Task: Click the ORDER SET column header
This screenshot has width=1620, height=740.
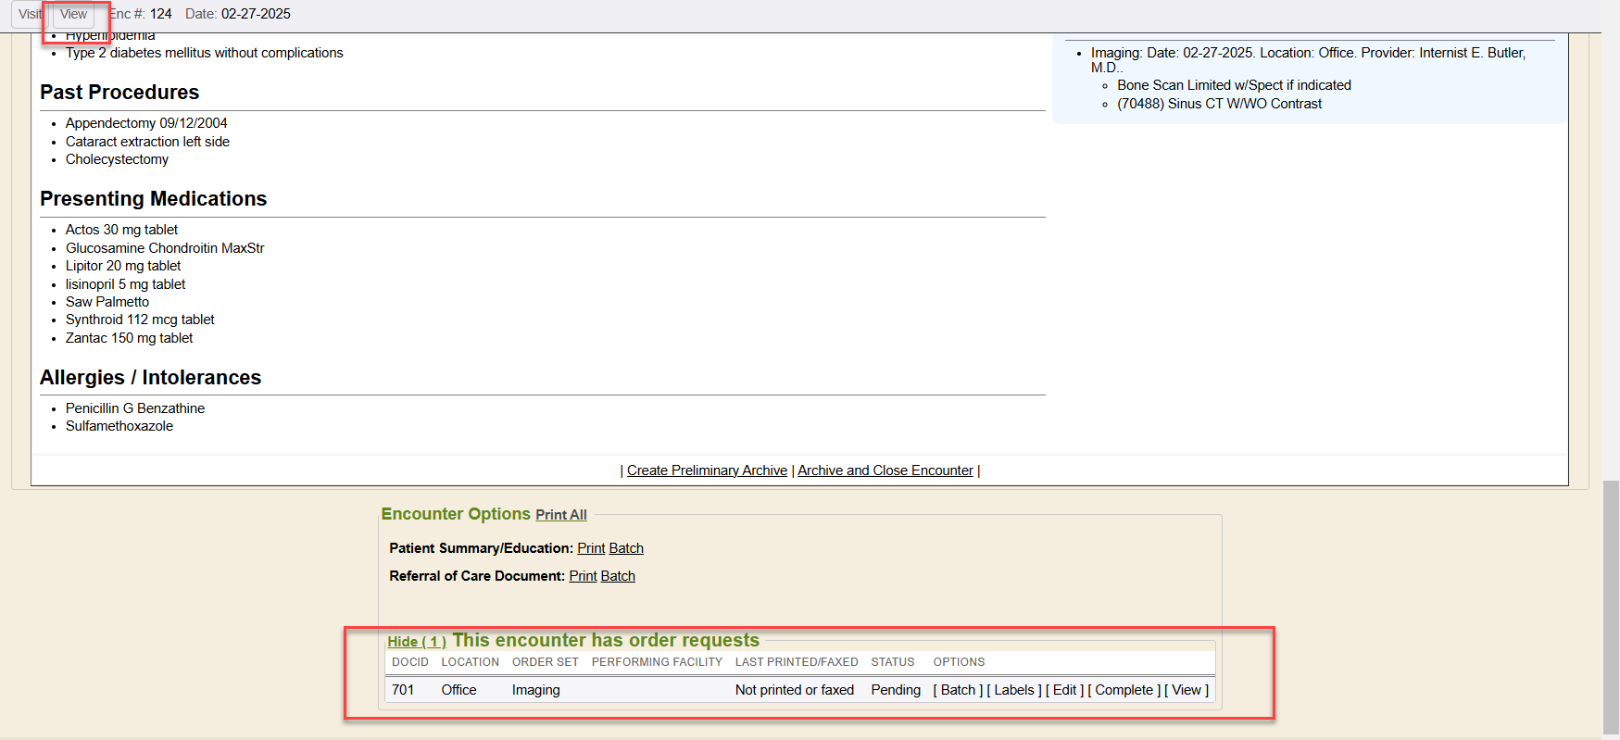Action: pos(545,662)
